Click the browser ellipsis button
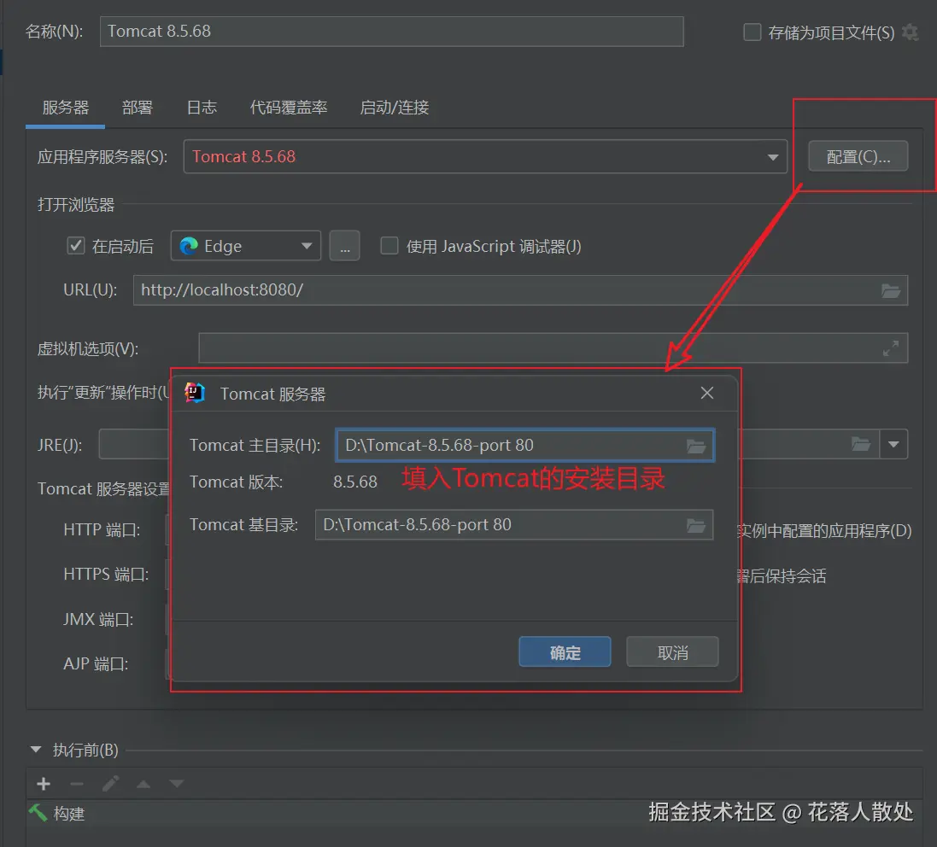This screenshot has width=937, height=847. pos(345,246)
